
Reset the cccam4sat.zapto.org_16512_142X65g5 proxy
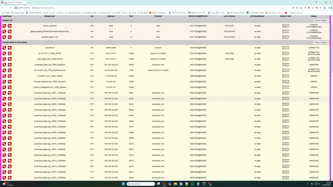point(10,155)
